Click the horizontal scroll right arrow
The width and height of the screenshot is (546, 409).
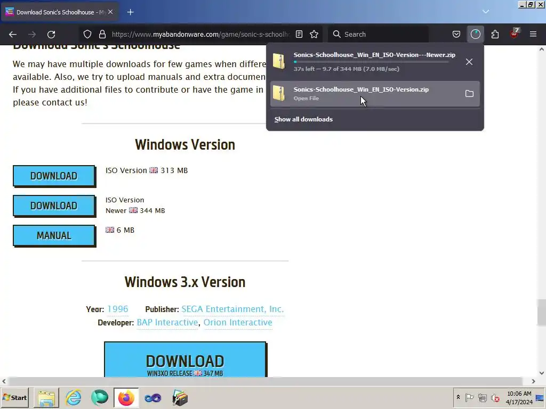(x=533, y=381)
